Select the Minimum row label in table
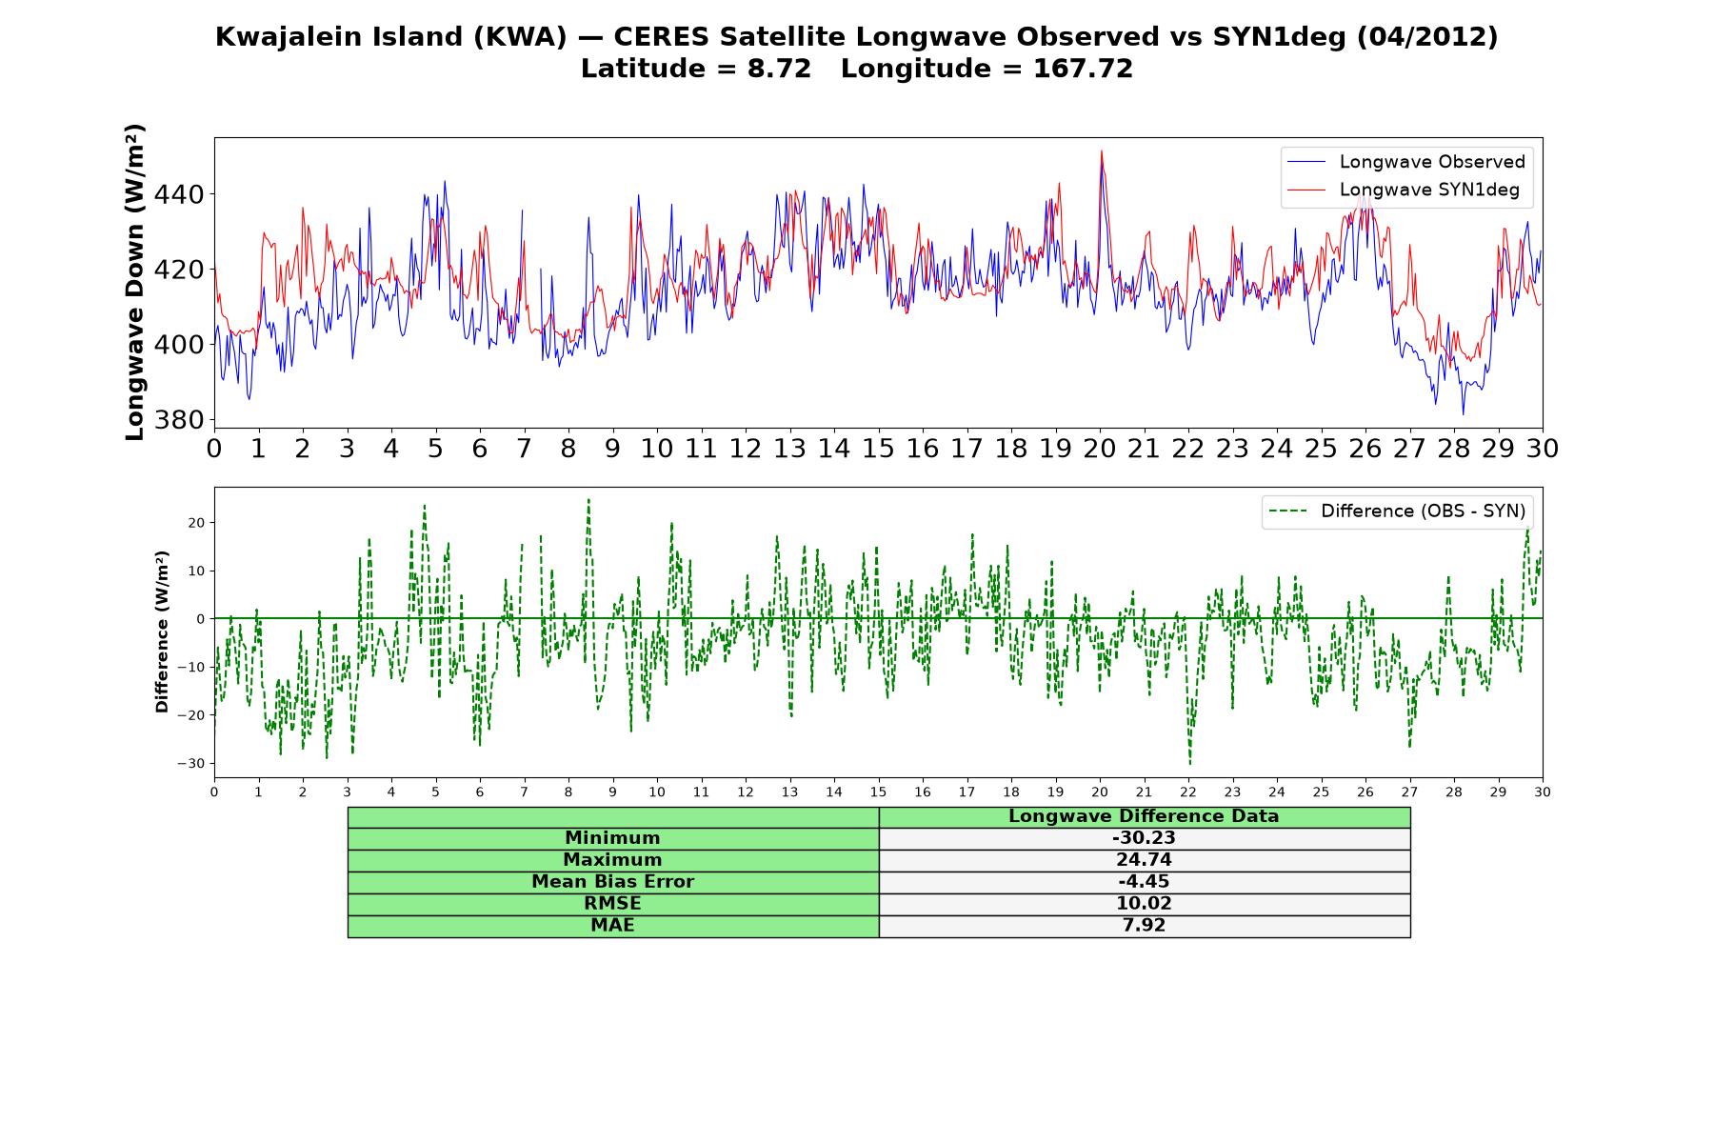This screenshot has height=1143, width=1714. (x=612, y=838)
